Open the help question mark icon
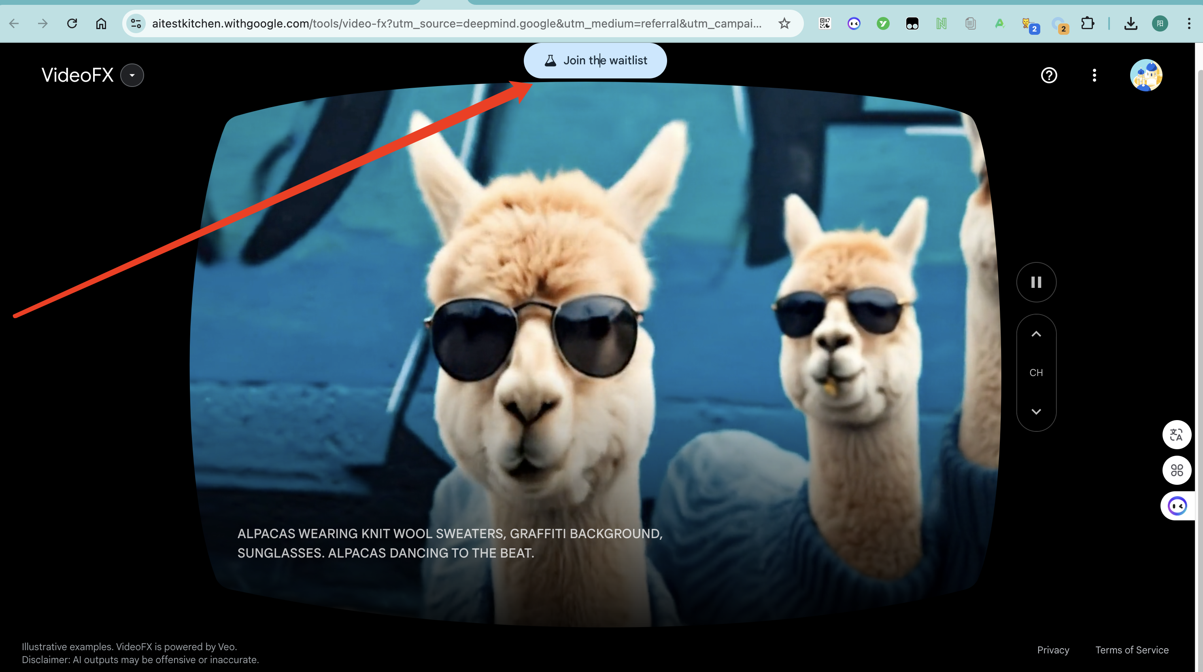 point(1049,75)
